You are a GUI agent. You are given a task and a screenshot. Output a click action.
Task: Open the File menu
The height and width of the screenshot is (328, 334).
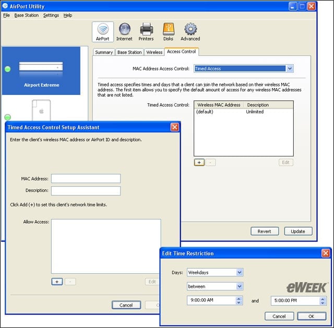6,15
